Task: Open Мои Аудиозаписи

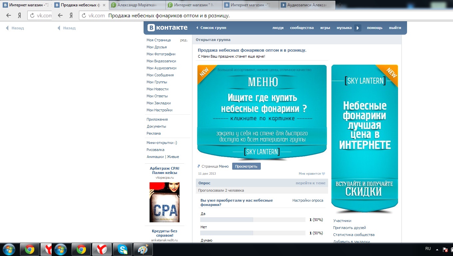Action: coord(162,68)
